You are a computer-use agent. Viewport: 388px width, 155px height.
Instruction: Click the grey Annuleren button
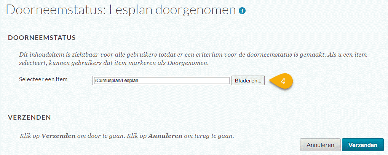point(320,145)
